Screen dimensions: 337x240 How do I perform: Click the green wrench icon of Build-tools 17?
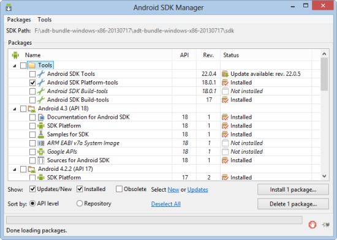(x=41, y=100)
